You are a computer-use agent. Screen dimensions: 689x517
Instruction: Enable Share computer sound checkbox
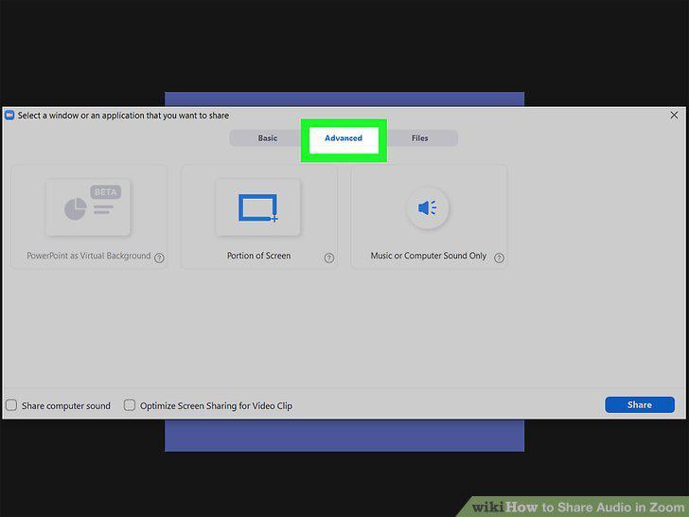[x=11, y=405]
